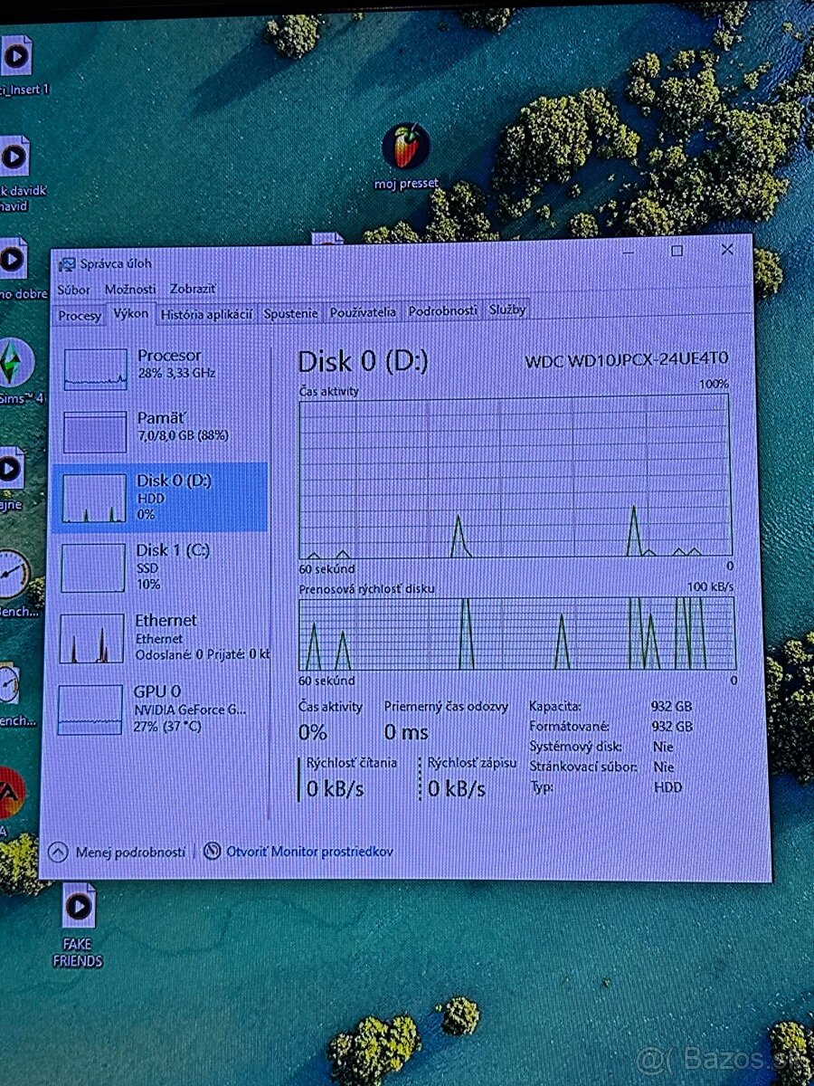Screen dimensions: 814x1086
Task: Click the Task Manager title bar icon
Action: 66,264
